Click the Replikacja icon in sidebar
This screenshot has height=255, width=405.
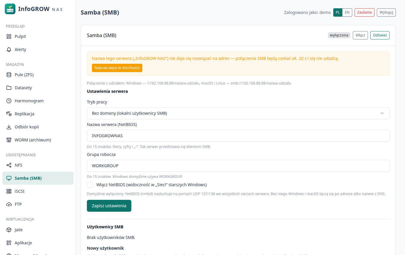pos(9,114)
